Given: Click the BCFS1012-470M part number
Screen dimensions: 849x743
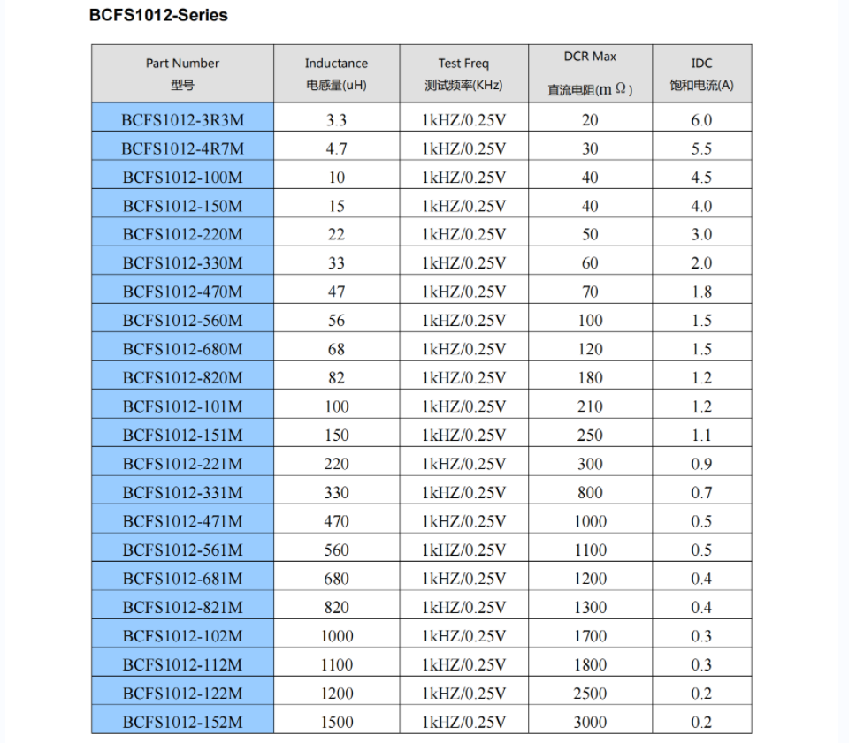Looking at the screenshot, I should pos(182,292).
